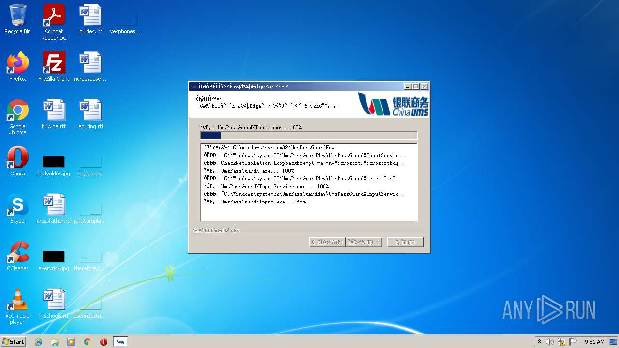
Task: Open the Action Center flag icon
Action: (x=573, y=342)
